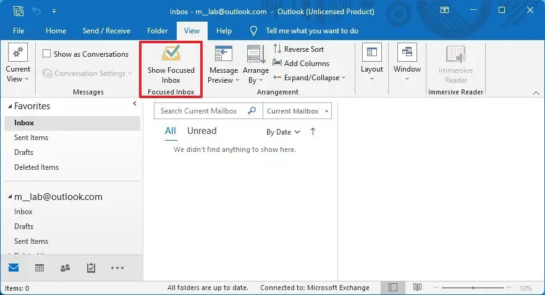Open Tasks icon in navigation bar
This screenshot has height=295, width=545.
point(91,268)
